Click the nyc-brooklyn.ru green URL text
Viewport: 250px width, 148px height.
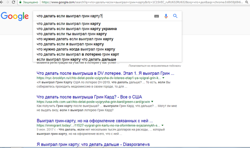coord(99,78)
